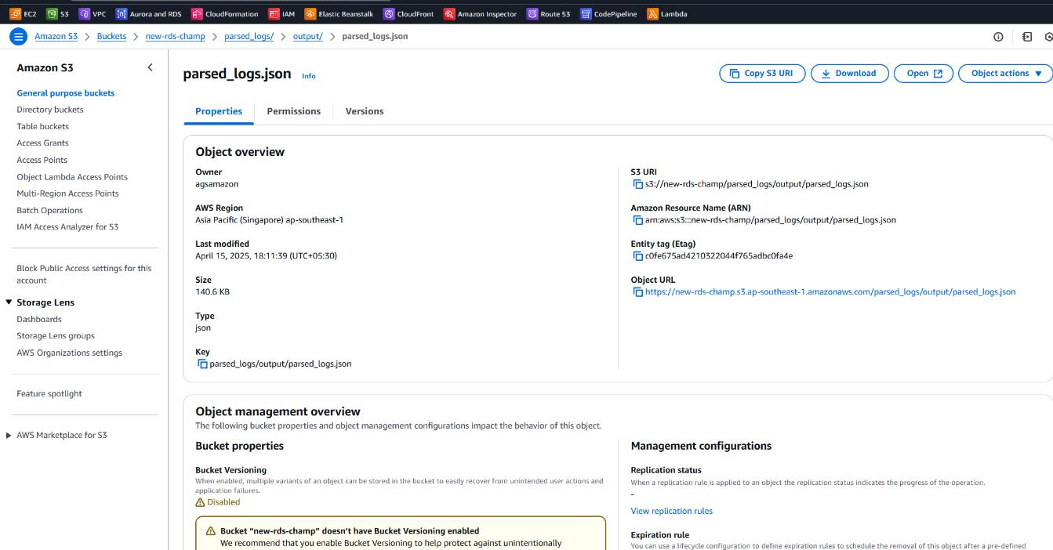Click the Last modified date value
1053x550 pixels.
(267, 256)
